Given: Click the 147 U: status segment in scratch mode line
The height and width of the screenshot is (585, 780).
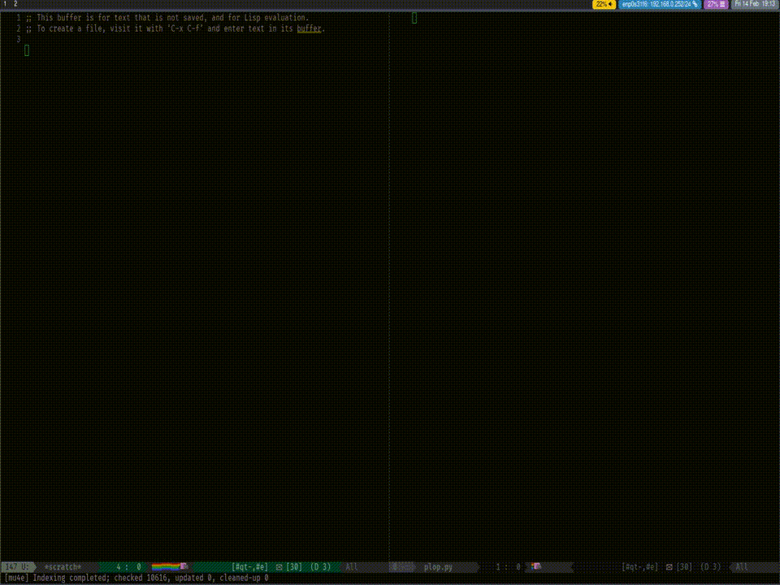Looking at the screenshot, I should (17, 567).
